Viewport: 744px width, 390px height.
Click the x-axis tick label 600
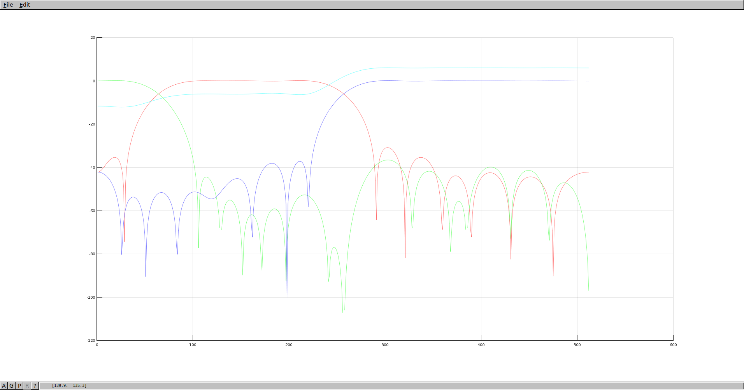[673, 345]
